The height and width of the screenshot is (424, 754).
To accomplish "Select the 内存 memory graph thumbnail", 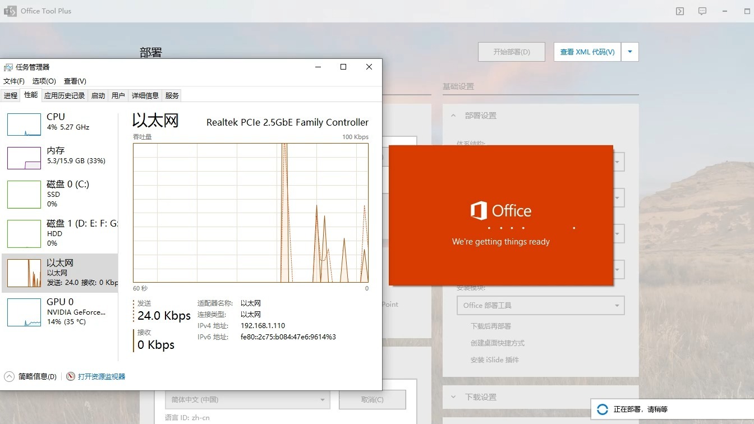I will (x=24, y=158).
